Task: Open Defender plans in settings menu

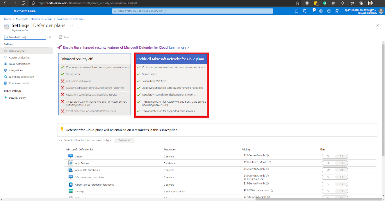Action: click(26, 51)
